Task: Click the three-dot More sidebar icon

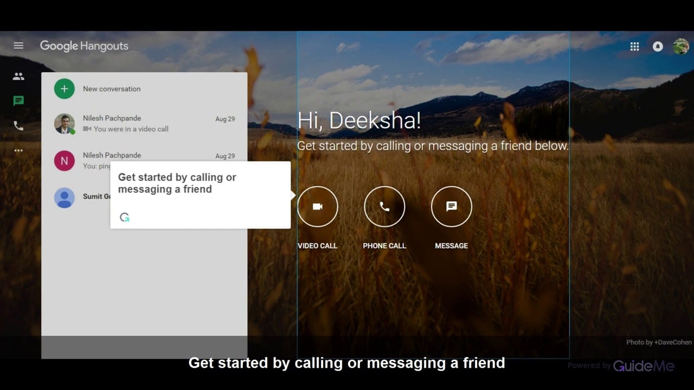Action: click(18, 151)
